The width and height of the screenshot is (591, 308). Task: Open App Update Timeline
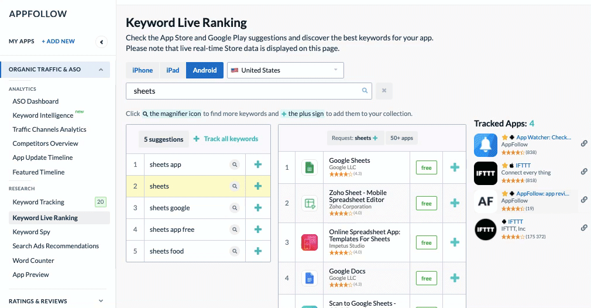click(x=43, y=158)
